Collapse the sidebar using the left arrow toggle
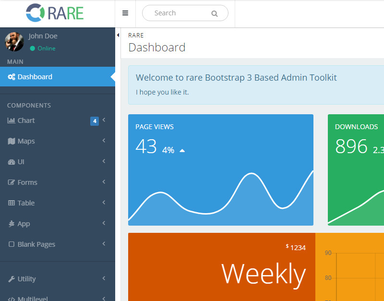 pyautogui.click(x=118, y=35)
